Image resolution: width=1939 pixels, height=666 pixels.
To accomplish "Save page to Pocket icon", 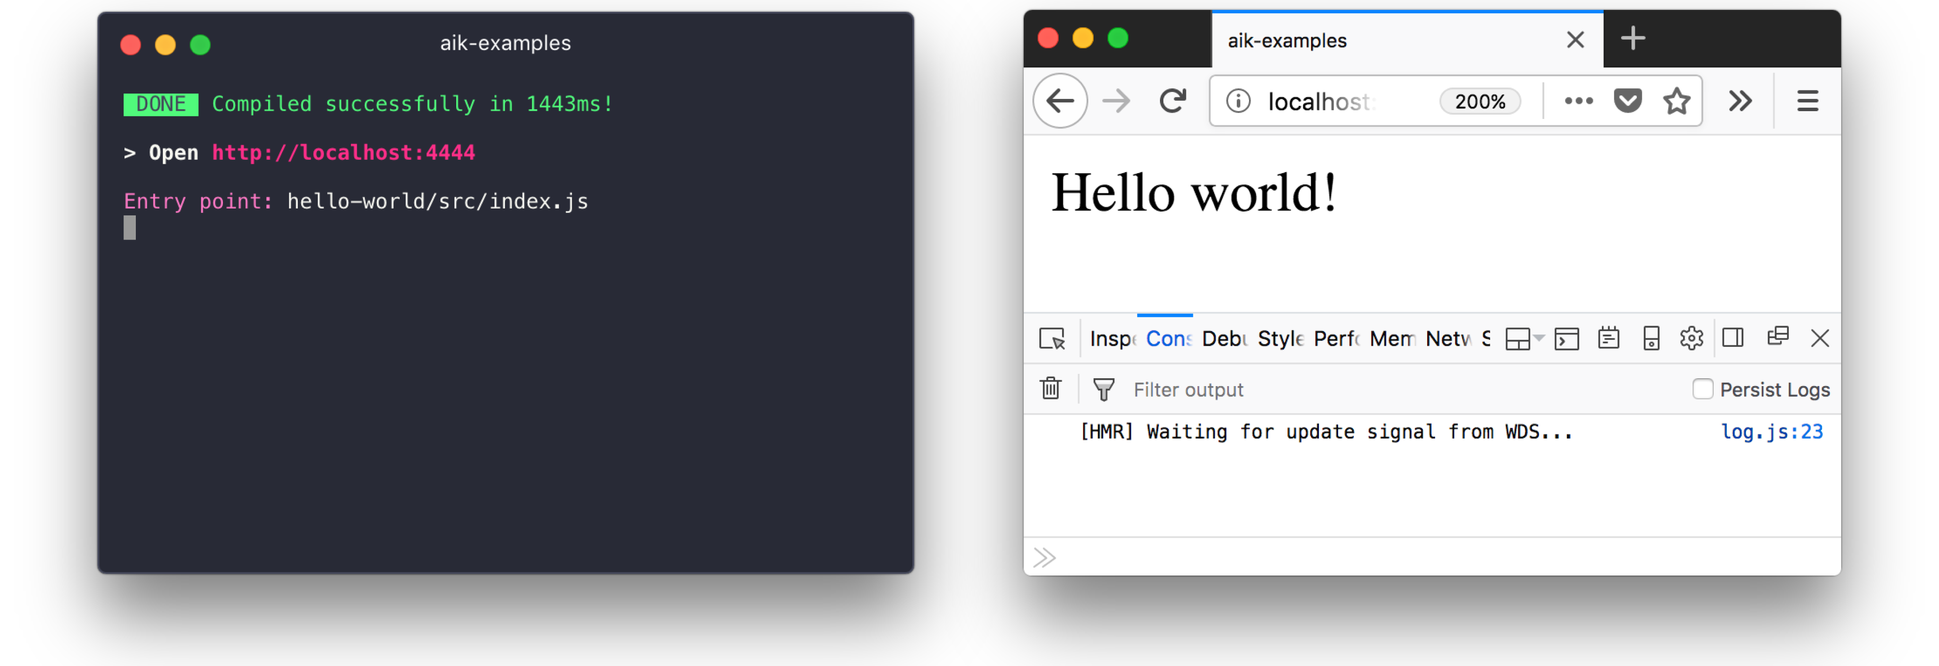I will 1626,101.
